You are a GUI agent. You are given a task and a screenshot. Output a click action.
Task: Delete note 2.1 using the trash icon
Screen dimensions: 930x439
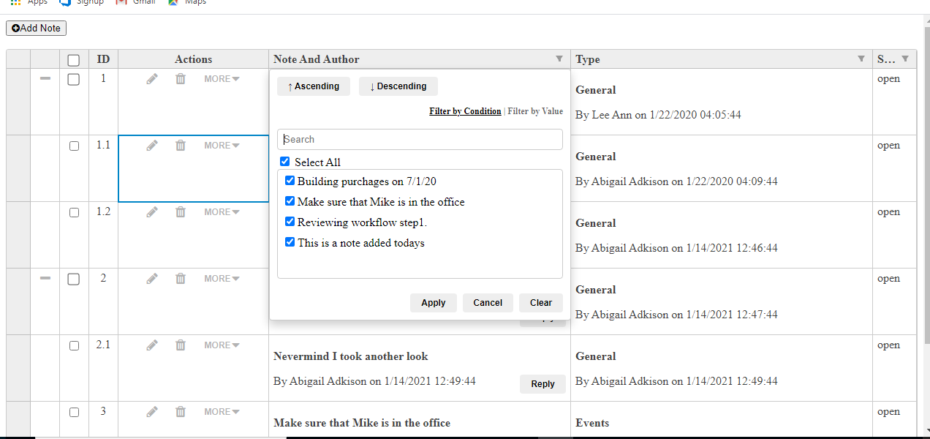(x=181, y=345)
